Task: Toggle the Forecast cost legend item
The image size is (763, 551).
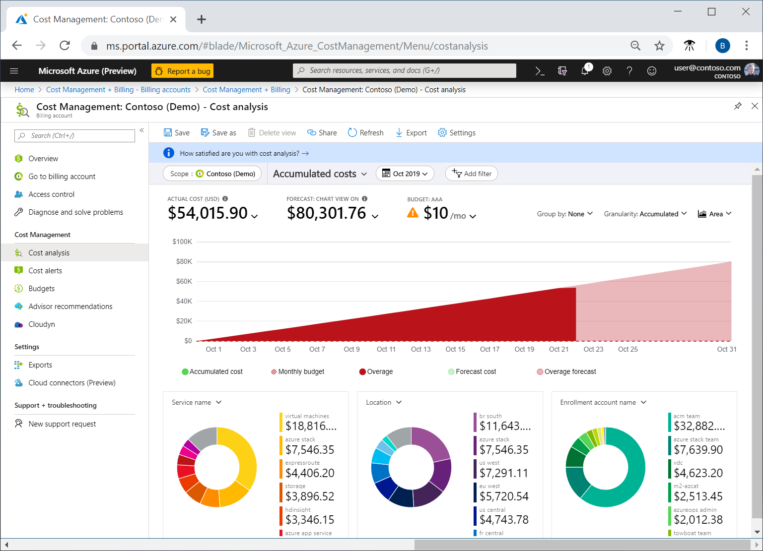Action: click(x=472, y=371)
